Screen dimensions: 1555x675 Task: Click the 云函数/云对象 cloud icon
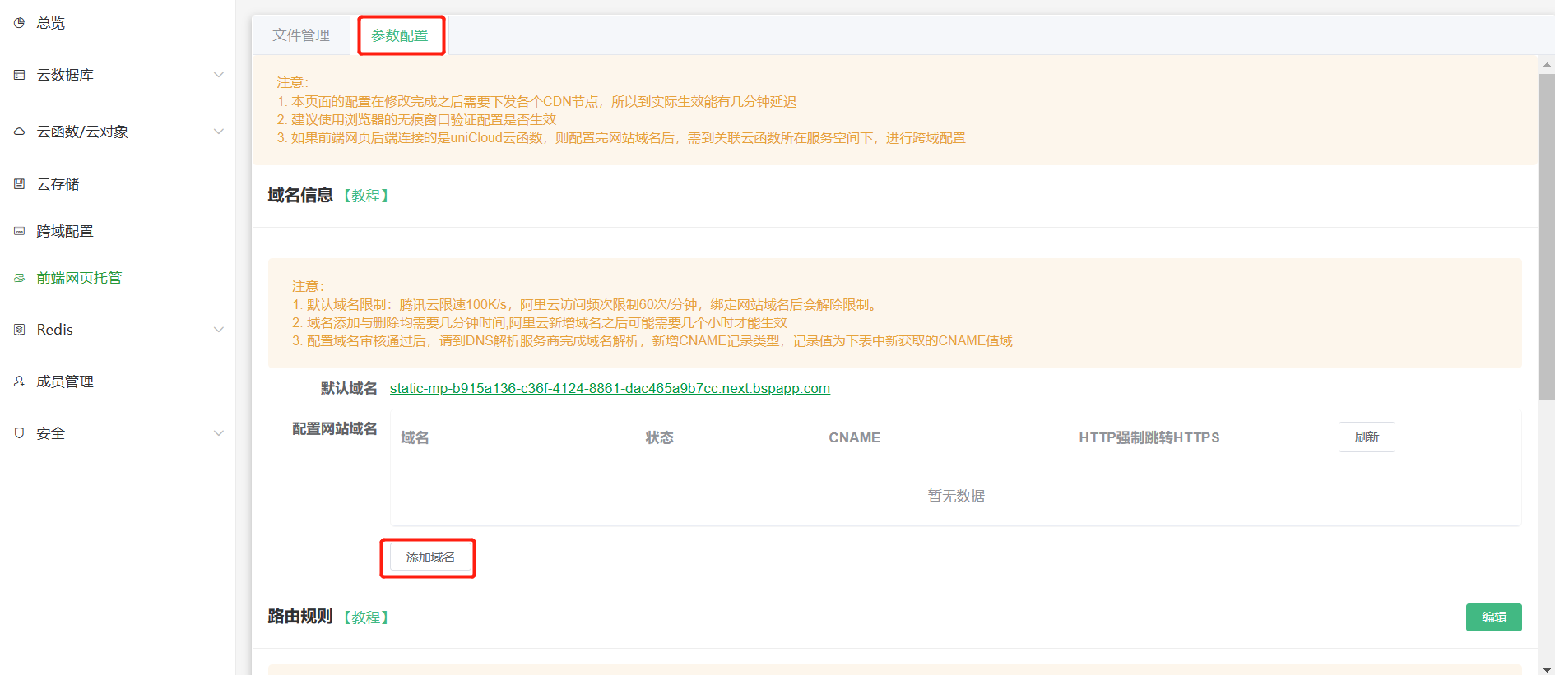coord(19,132)
